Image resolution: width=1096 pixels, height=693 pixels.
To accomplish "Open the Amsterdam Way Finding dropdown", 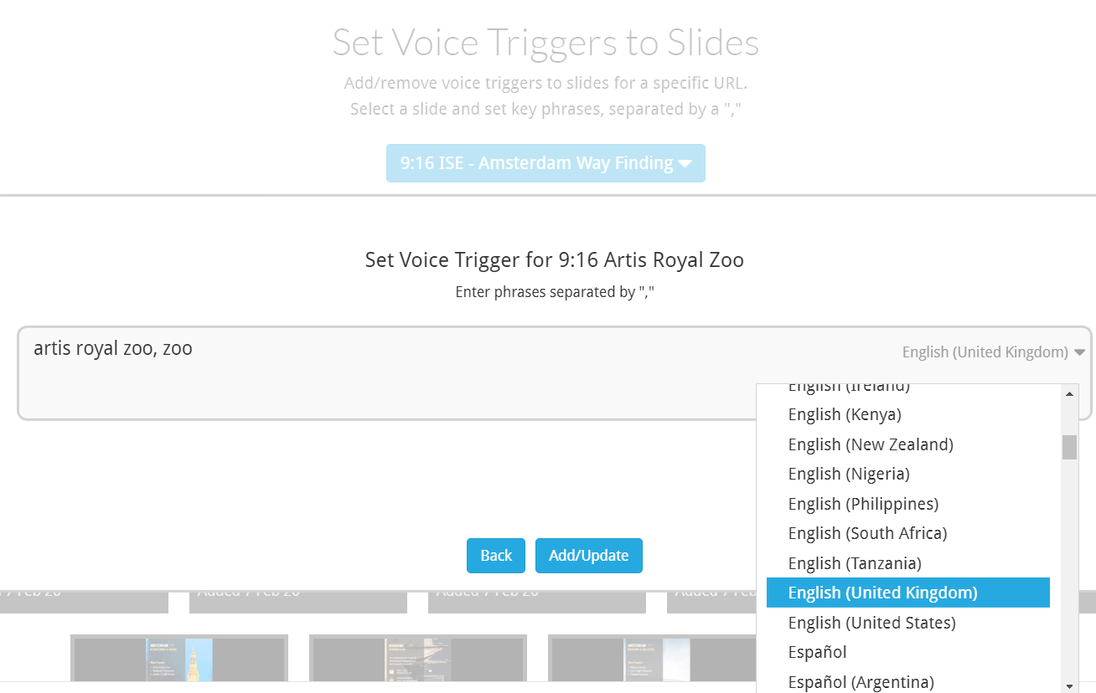I will (545, 163).
